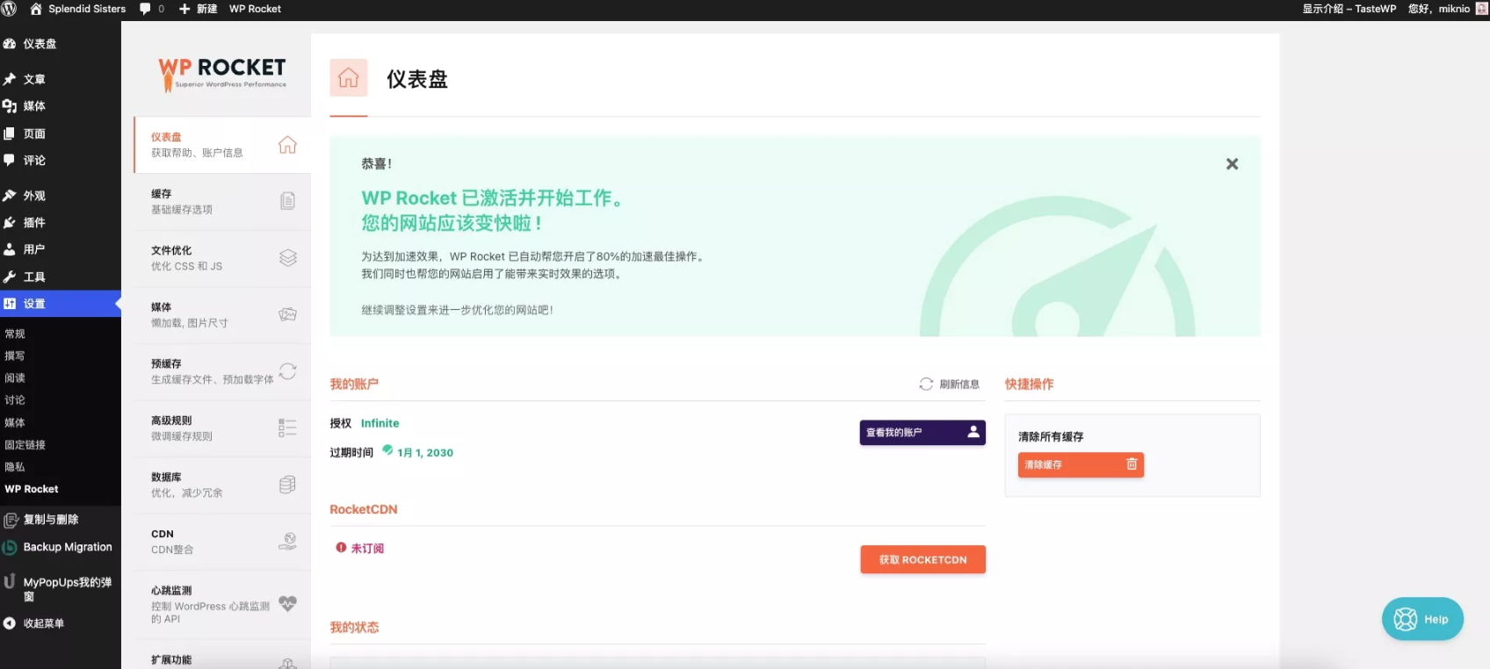The image size is (1490, 669).
Task: Open the 固定链接 permalinks submenu item
Action: [x=25, y=445]
